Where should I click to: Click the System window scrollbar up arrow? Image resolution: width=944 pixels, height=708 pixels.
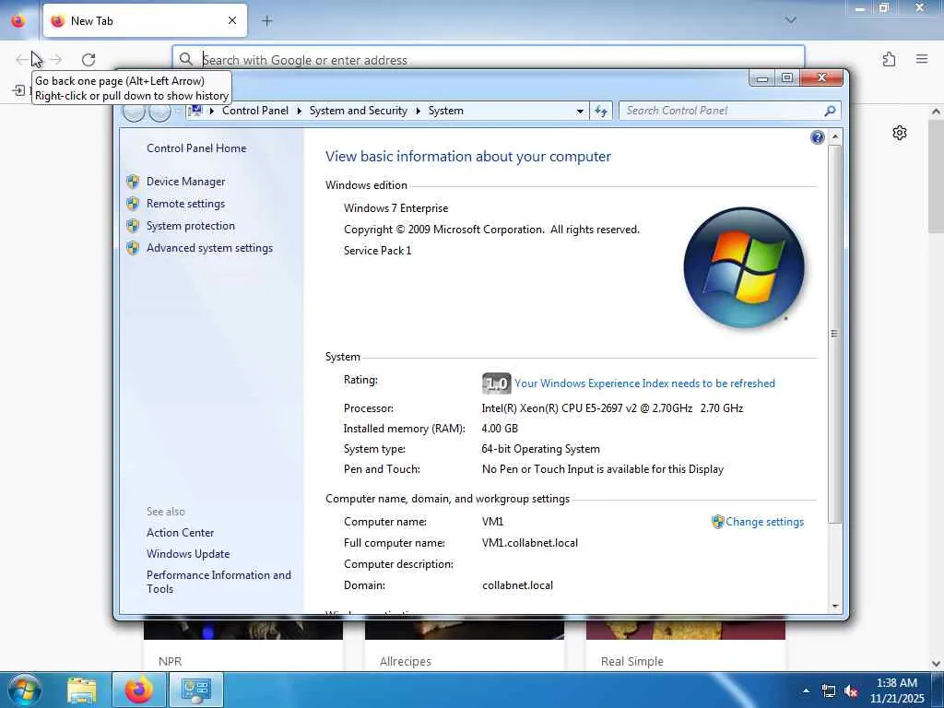(835, 137)
